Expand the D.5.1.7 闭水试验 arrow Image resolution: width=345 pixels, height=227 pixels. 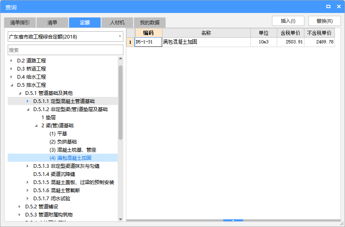(28, 199)
